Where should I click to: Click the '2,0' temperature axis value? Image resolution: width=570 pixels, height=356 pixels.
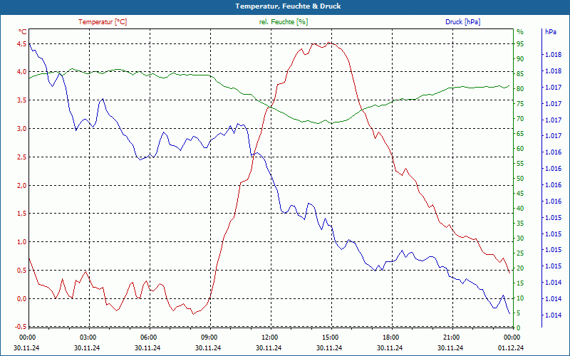(22, 185)
